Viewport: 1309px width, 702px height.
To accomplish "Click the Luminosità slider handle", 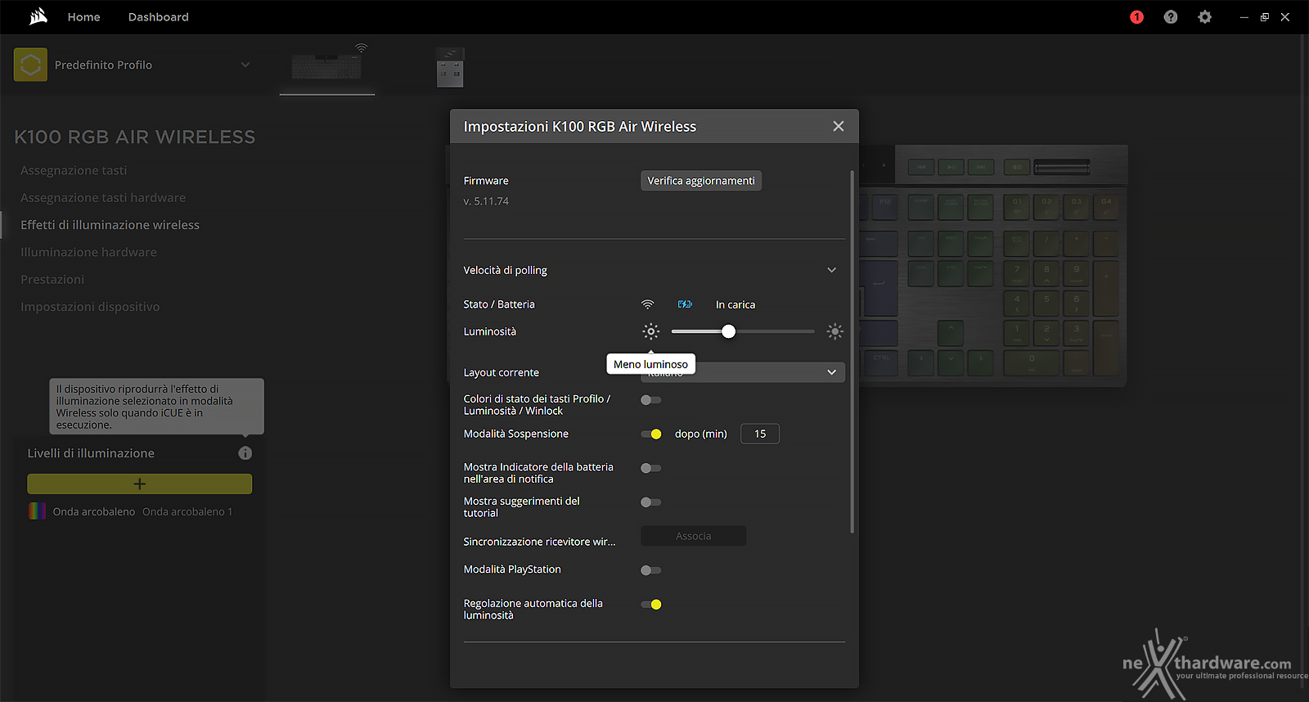I will tap(728, 331).
